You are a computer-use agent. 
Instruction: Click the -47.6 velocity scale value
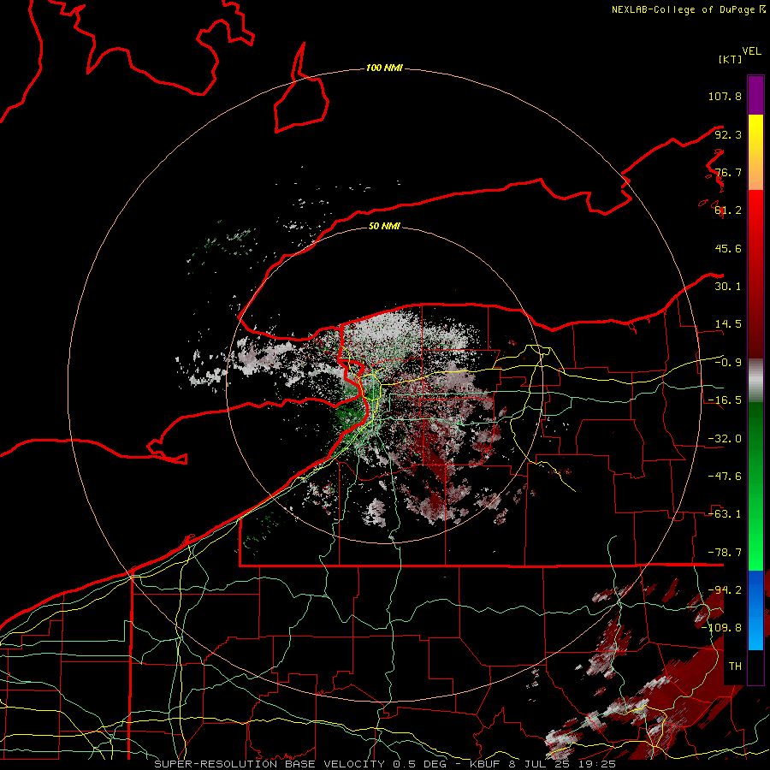(x=725, y=477)
